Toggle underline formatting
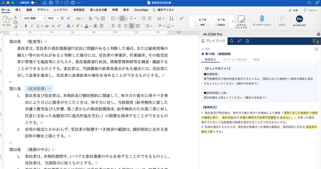The width and height of the screenshot is (321, 169). coord(38,26)
